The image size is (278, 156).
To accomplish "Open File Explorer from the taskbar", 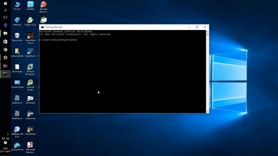I will click(5, 33).
